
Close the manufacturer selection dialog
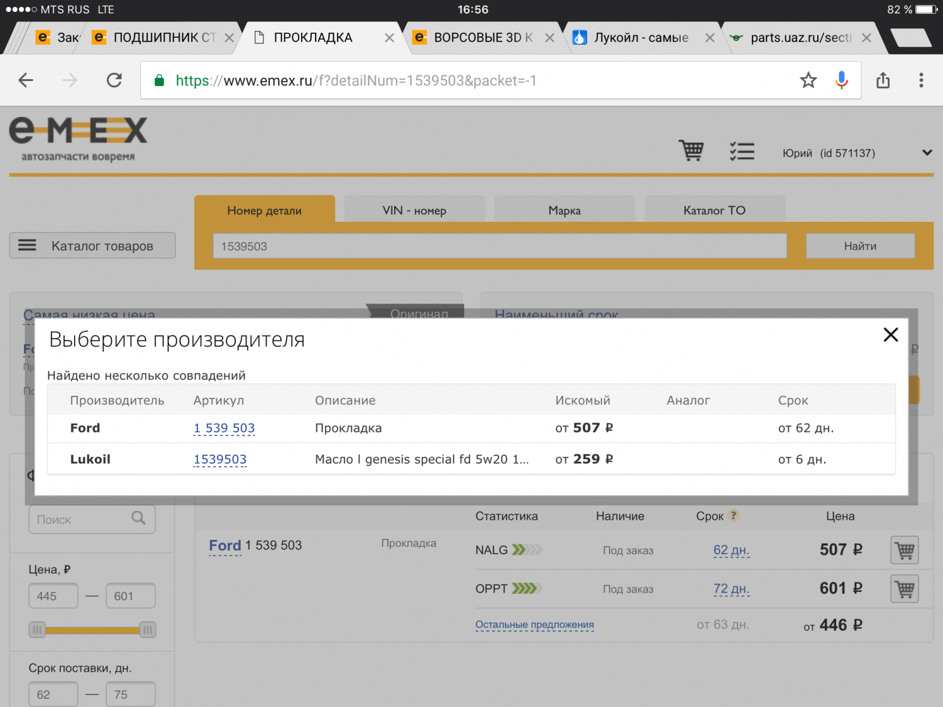[x=891, y=335]
